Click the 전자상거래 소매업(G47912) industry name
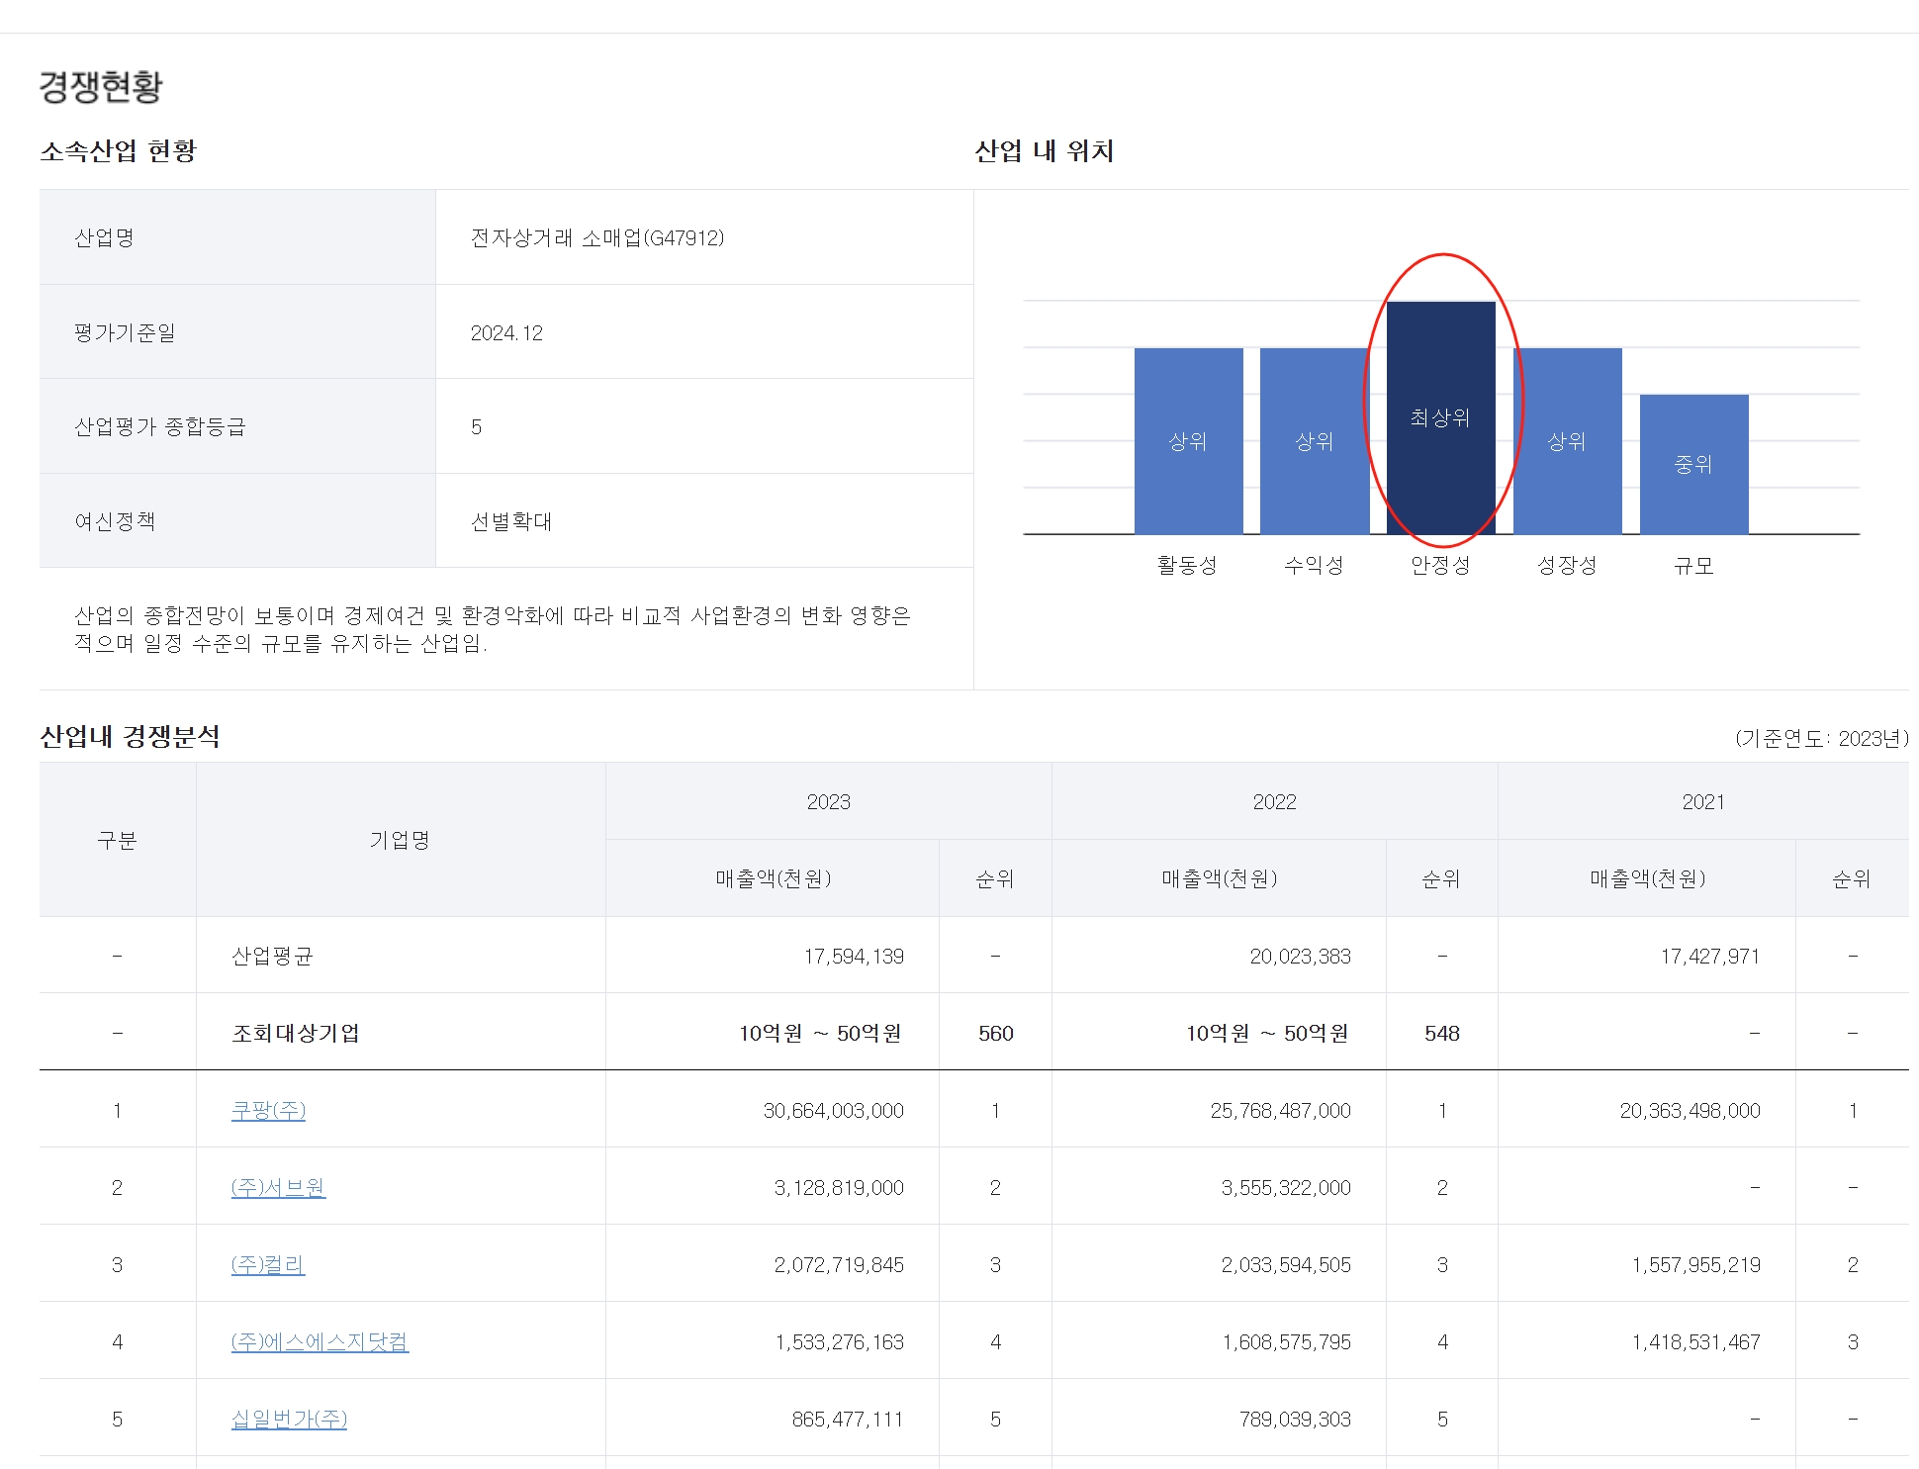The height and width of the screenshot is (1469, 1919). tap(597, 237)
